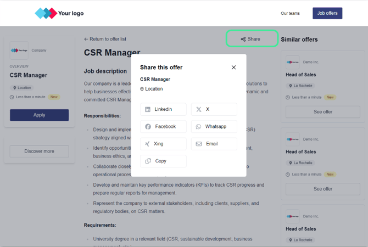
Task: Click the Your logo header image
Action: click(x=59, y=13)
